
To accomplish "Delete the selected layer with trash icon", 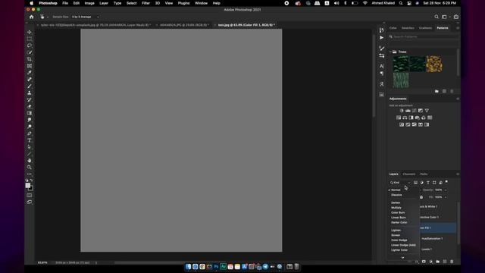I will 452,262.
